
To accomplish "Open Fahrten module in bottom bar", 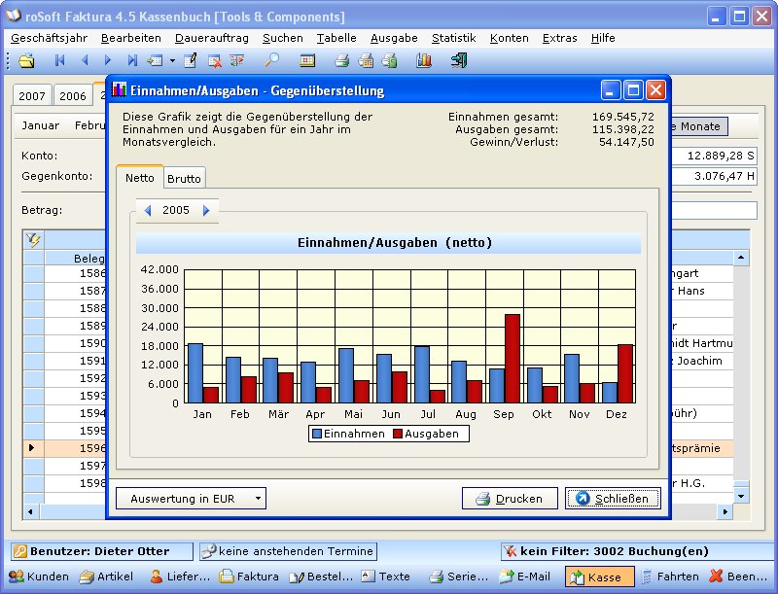I will [x=668, y=577].
